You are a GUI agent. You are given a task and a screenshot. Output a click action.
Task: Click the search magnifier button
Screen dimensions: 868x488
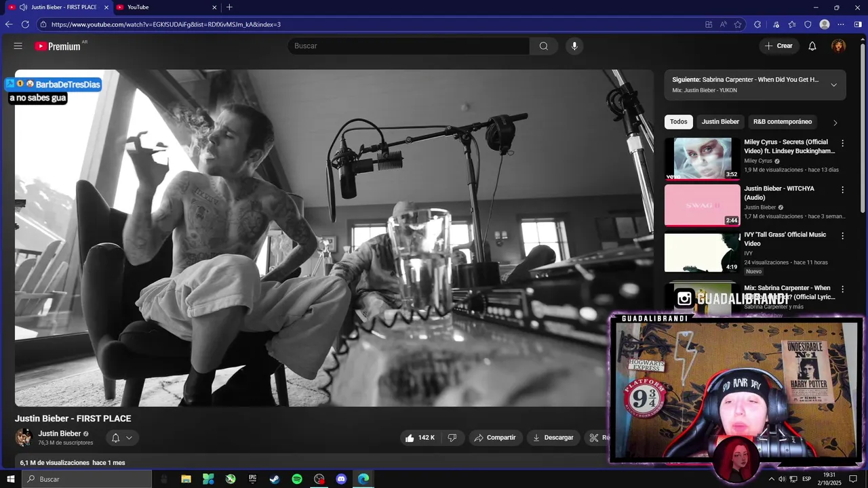pos(544,46)
